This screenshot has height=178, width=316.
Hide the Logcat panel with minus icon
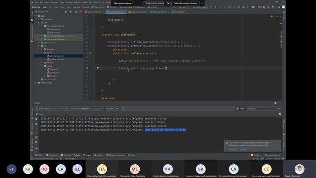(280, 103)
